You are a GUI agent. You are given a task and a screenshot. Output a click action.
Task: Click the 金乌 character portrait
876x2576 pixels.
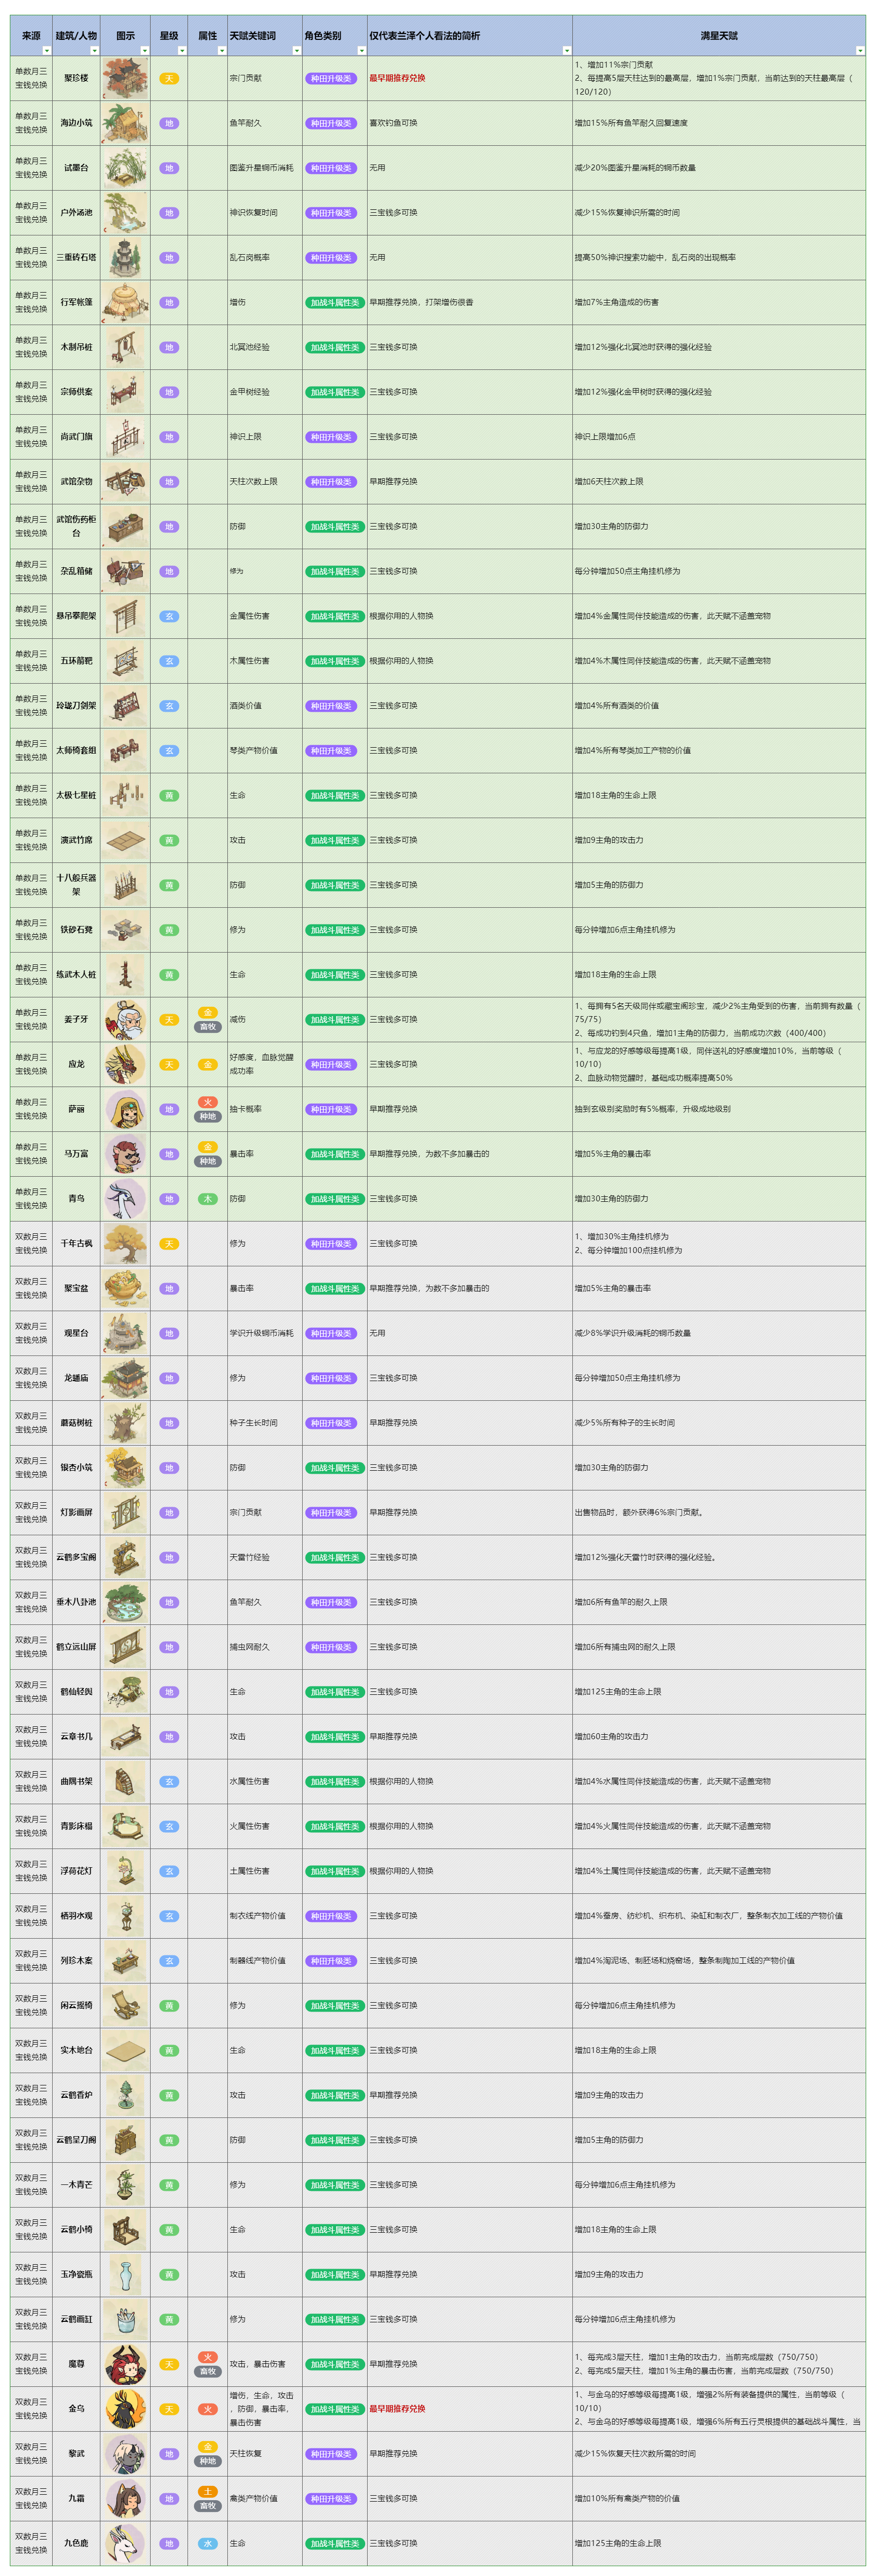(x=125, y=2409)
